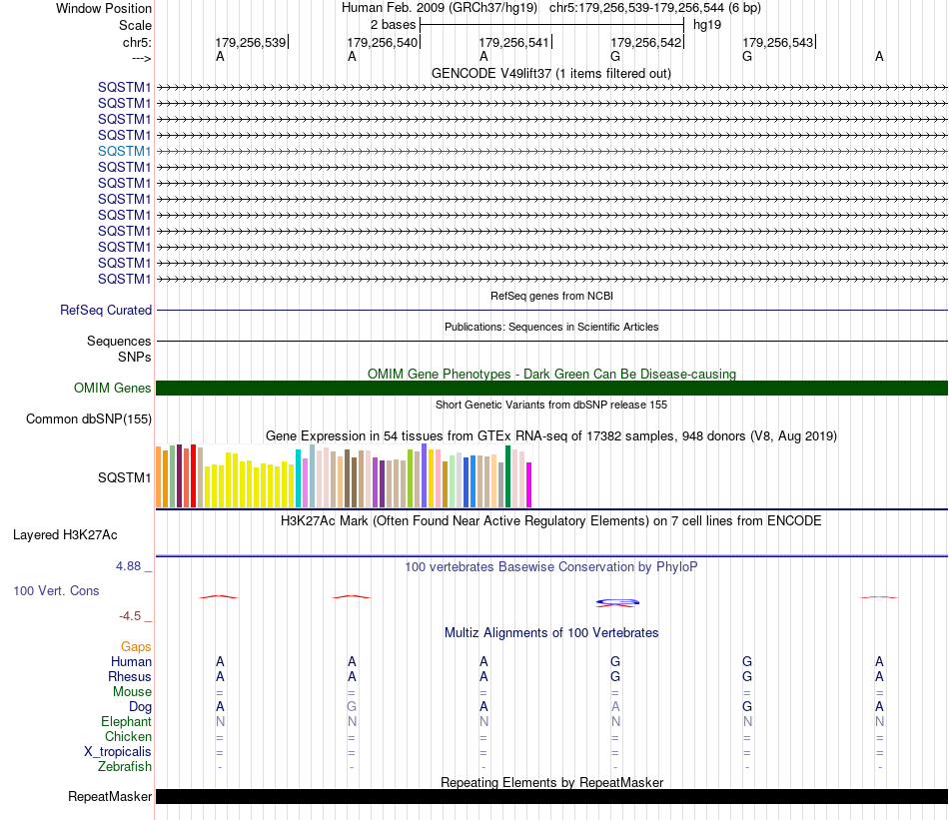This screenshot has width=949, height=820.
Task: Click the 100 Vert. Cons track label
Action: (x=56, y=590)
